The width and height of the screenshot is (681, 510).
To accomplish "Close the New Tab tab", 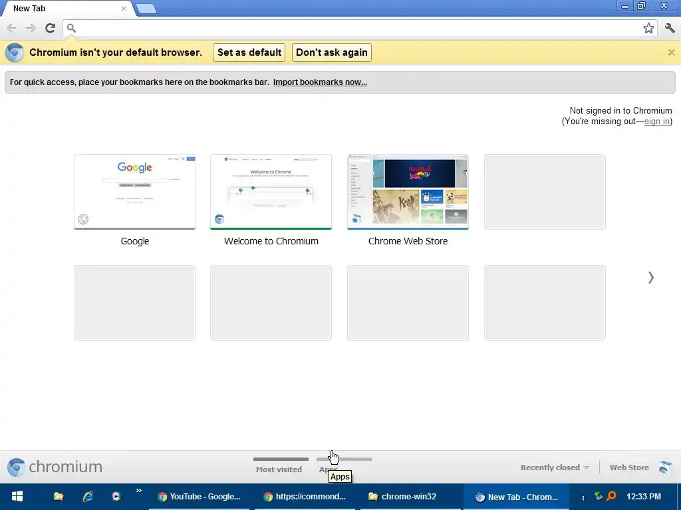I will (123, 9).
